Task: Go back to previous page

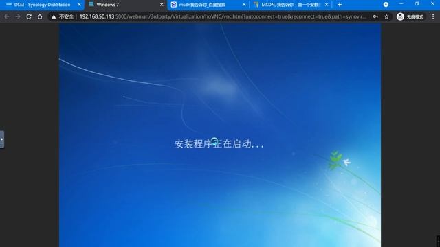Action: pyautogui.click(x=7, y=16)
